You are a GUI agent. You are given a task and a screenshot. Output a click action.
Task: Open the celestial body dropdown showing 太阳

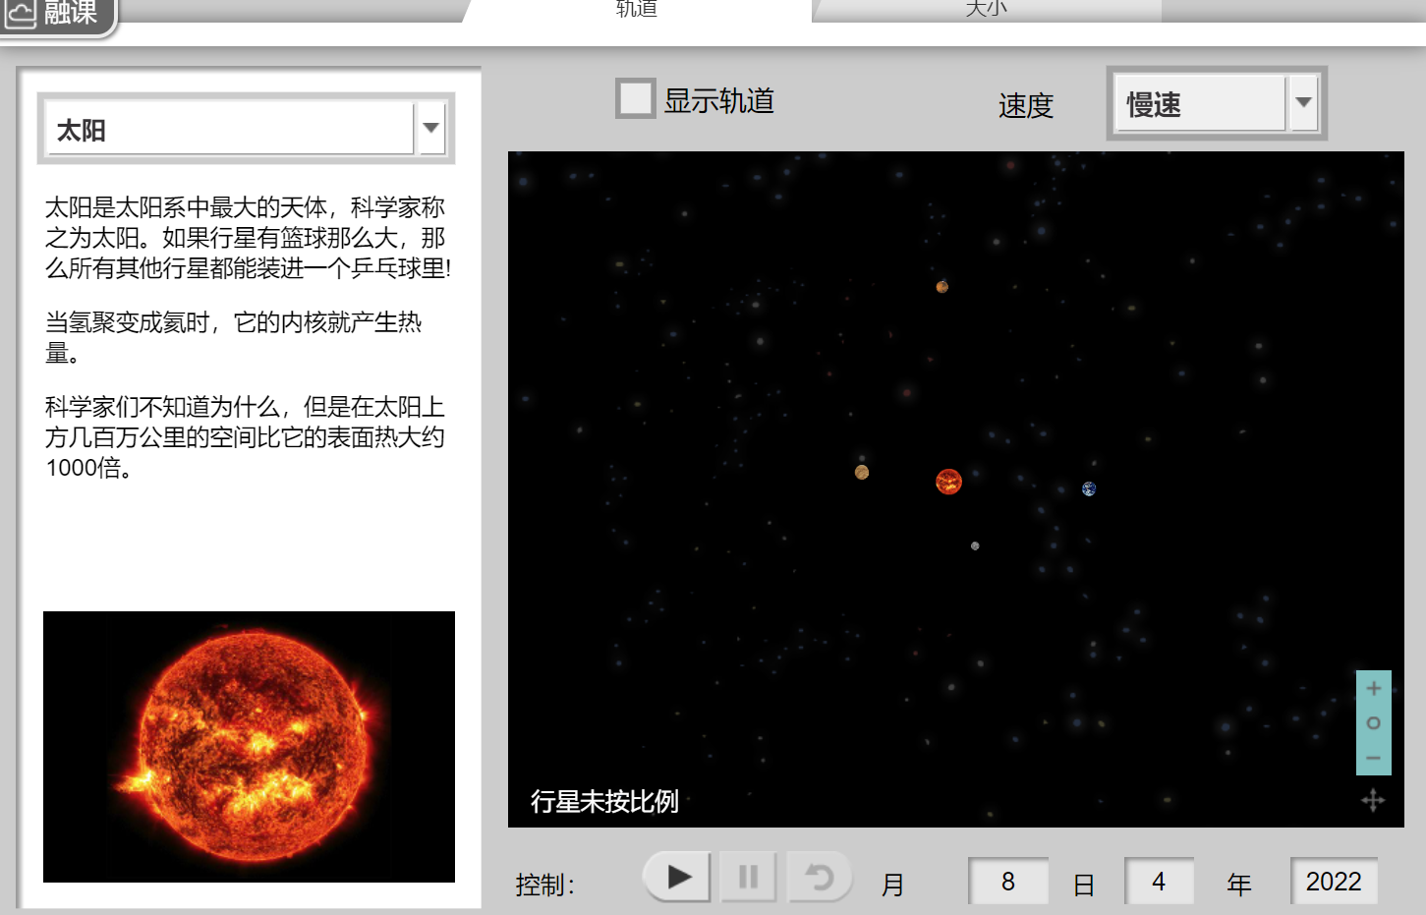tap(228, 127)
